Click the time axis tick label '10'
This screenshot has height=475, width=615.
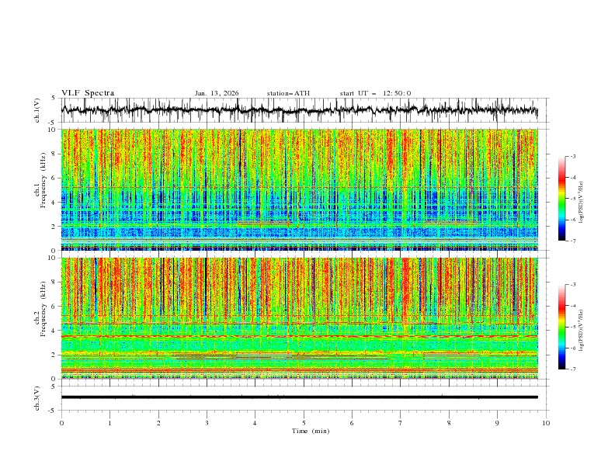pos(546,423)
